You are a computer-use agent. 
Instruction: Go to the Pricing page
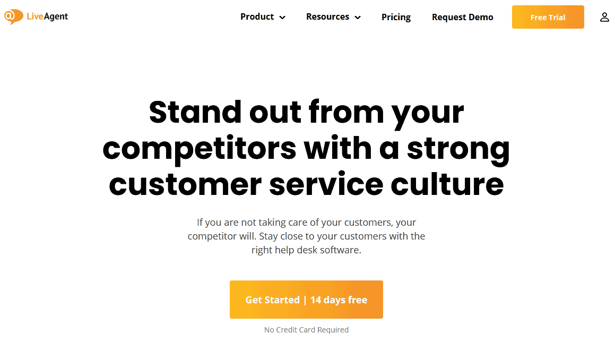pyautogui.click(x=396, y=17)
